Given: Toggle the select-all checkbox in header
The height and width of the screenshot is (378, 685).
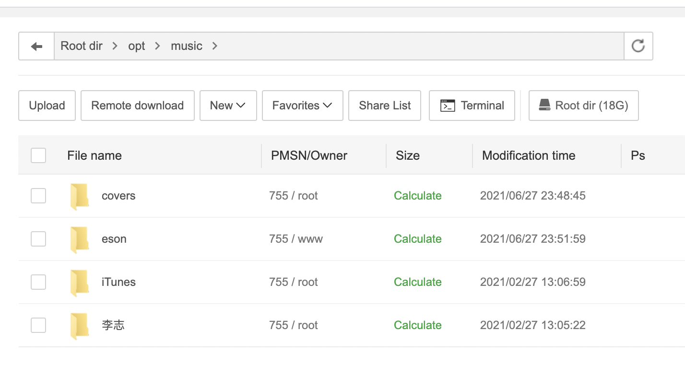Looking at the screenshot, I should click(38, 155).
